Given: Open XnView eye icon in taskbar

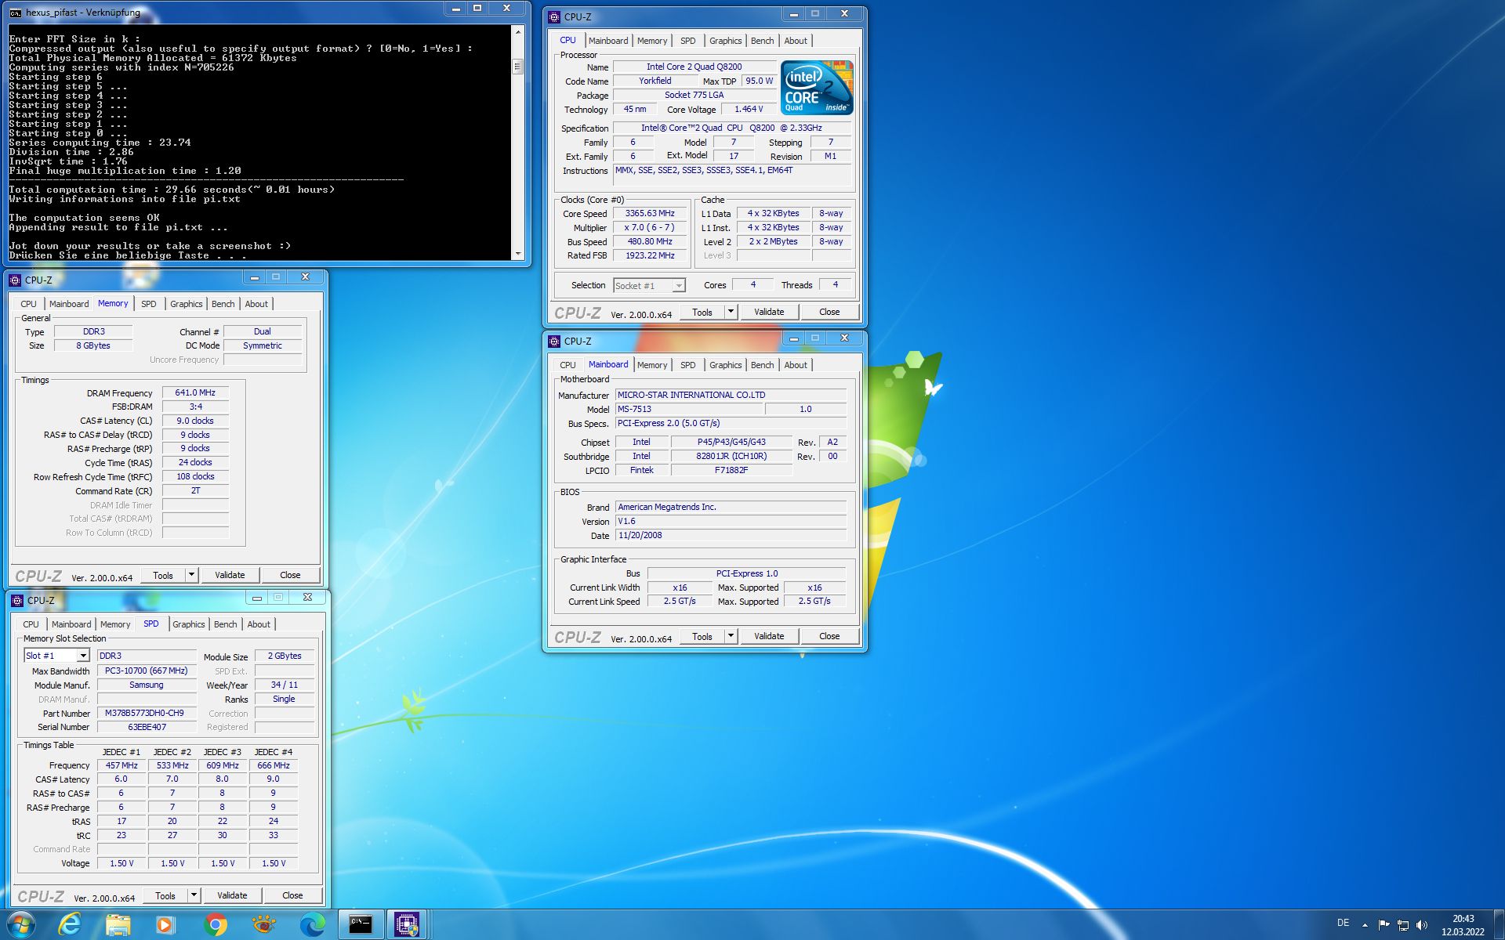Looking at the screenshot, I should pyautogui.click(x=264, y=924).
